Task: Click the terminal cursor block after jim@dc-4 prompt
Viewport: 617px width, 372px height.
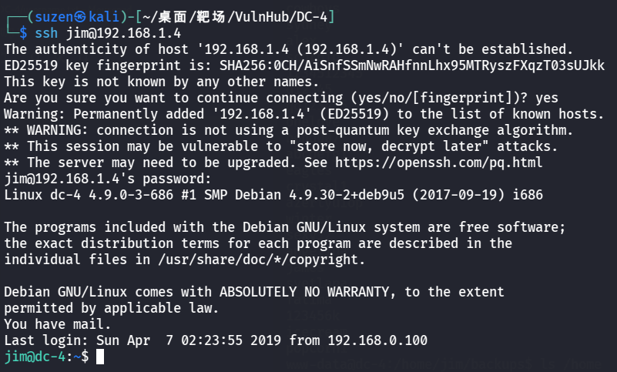Action: click(100, 357)
